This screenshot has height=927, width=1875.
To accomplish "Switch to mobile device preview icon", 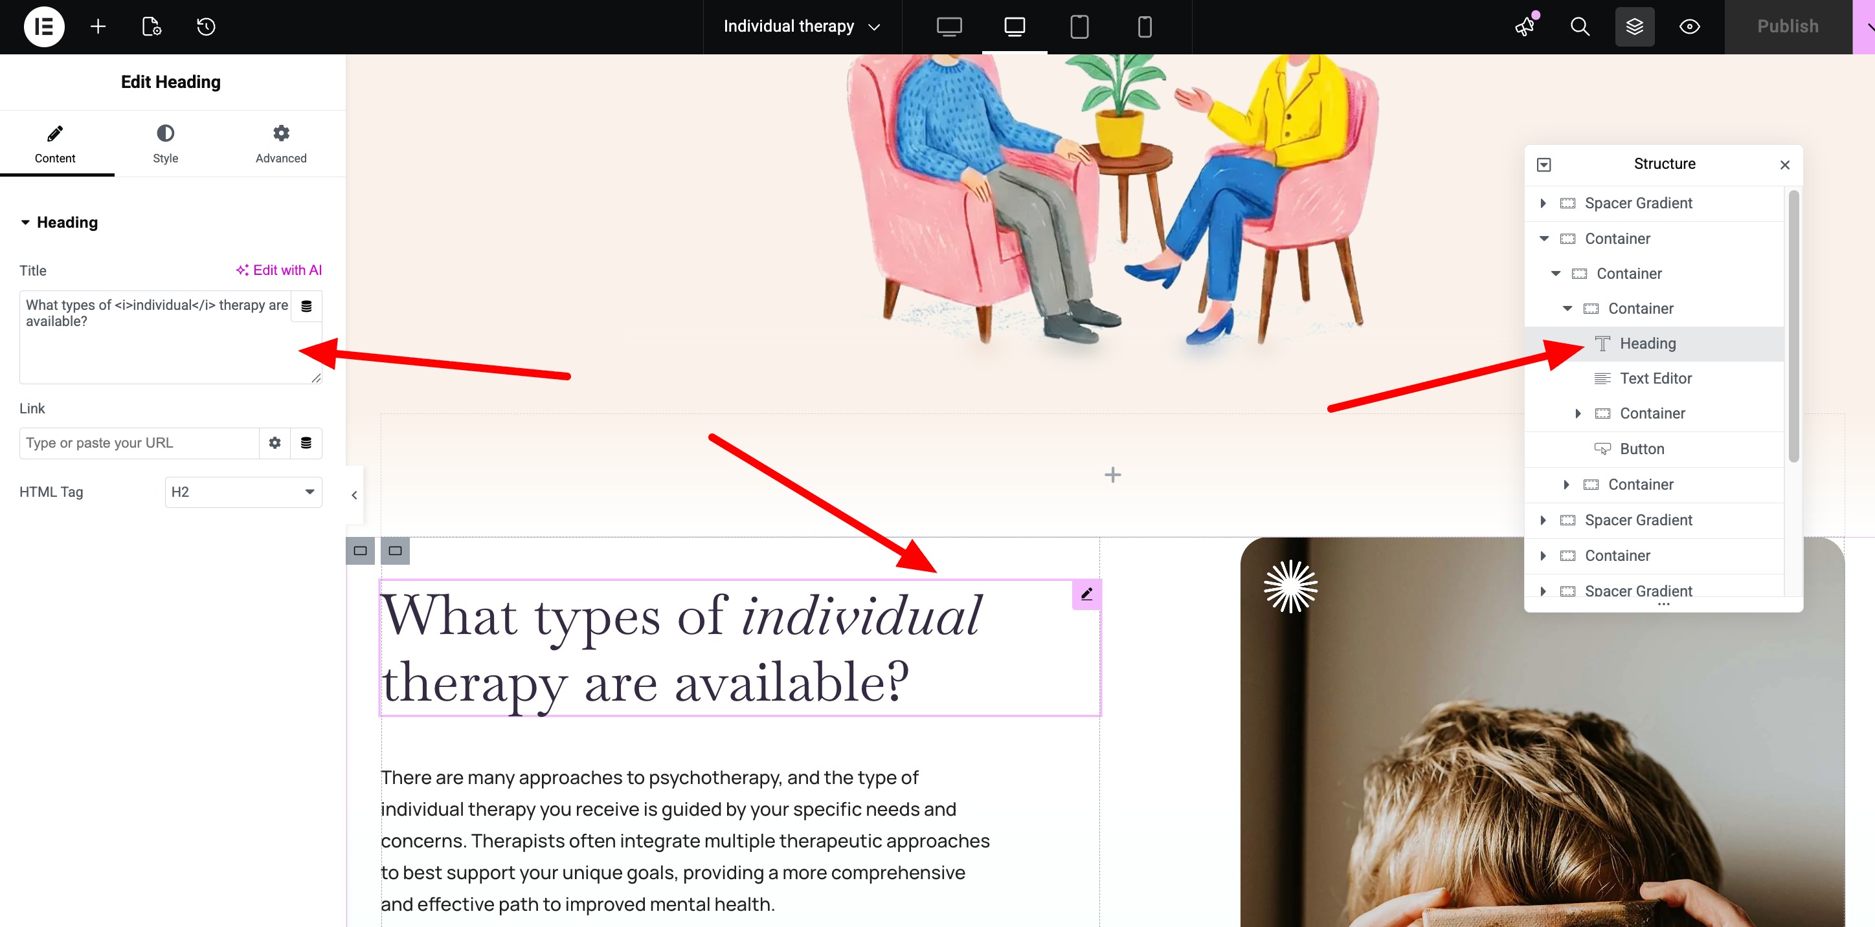I will tap(1144, 27).
